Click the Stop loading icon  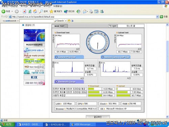(24, 11)
